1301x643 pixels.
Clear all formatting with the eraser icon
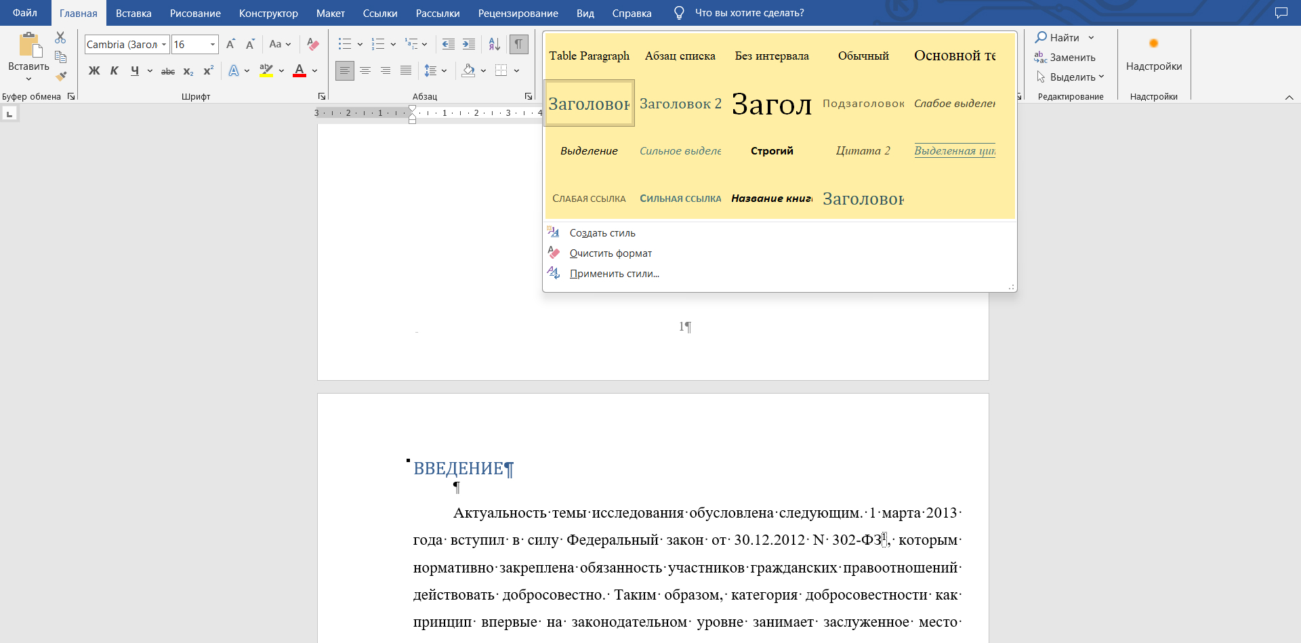312,45
